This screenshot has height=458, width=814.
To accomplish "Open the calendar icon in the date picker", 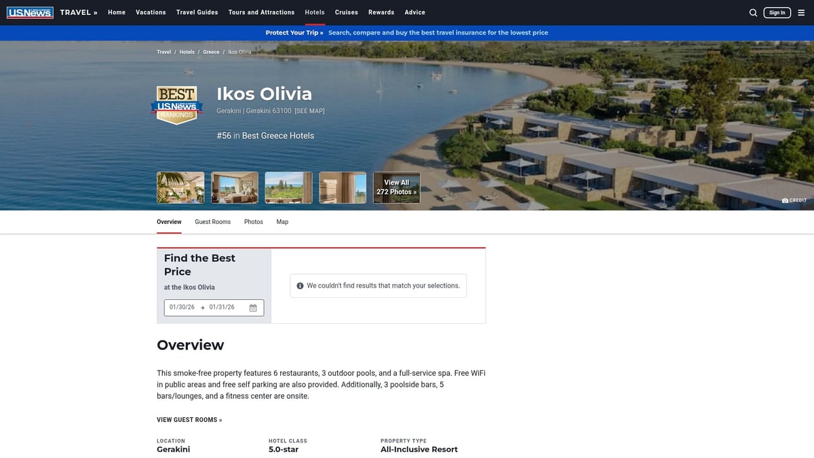I will [x=252, y=307].
